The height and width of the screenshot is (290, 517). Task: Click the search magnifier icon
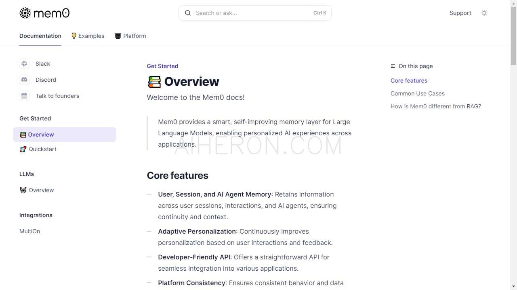click(188, 13)
